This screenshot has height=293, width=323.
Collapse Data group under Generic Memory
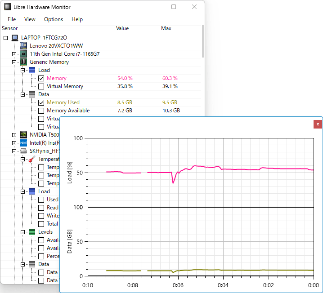(x=22, y=95)
